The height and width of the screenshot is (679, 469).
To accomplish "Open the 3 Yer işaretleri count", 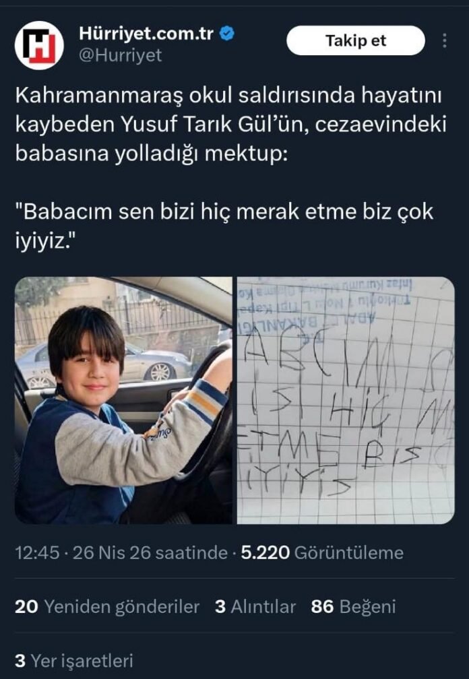I will [x=73, y=661].
